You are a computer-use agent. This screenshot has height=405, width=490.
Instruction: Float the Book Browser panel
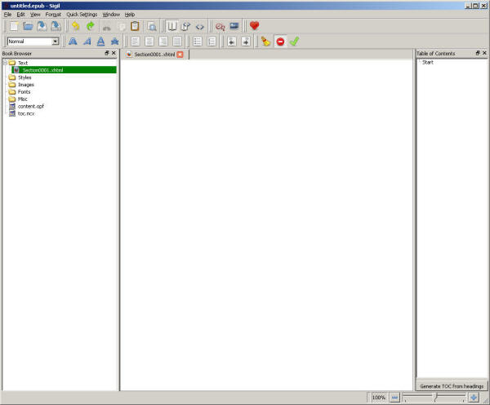point(107,53)
